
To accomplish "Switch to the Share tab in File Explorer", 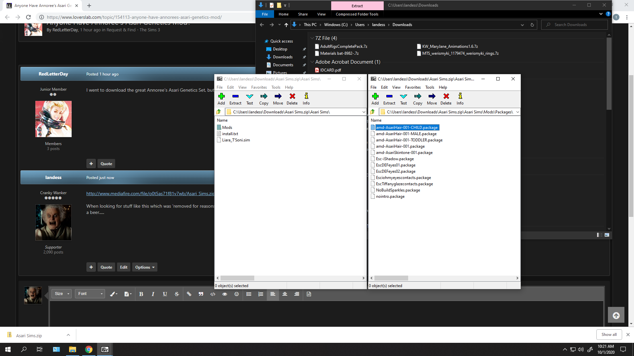I will pos(303,14).
